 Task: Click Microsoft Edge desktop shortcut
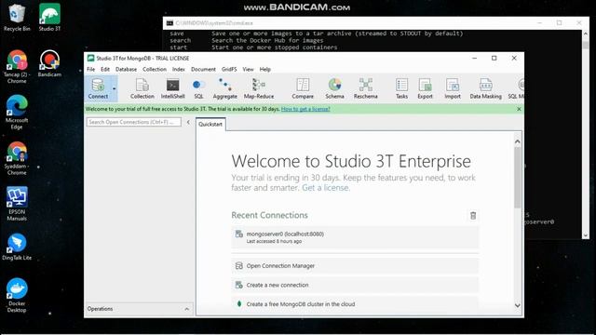point(17,113)
